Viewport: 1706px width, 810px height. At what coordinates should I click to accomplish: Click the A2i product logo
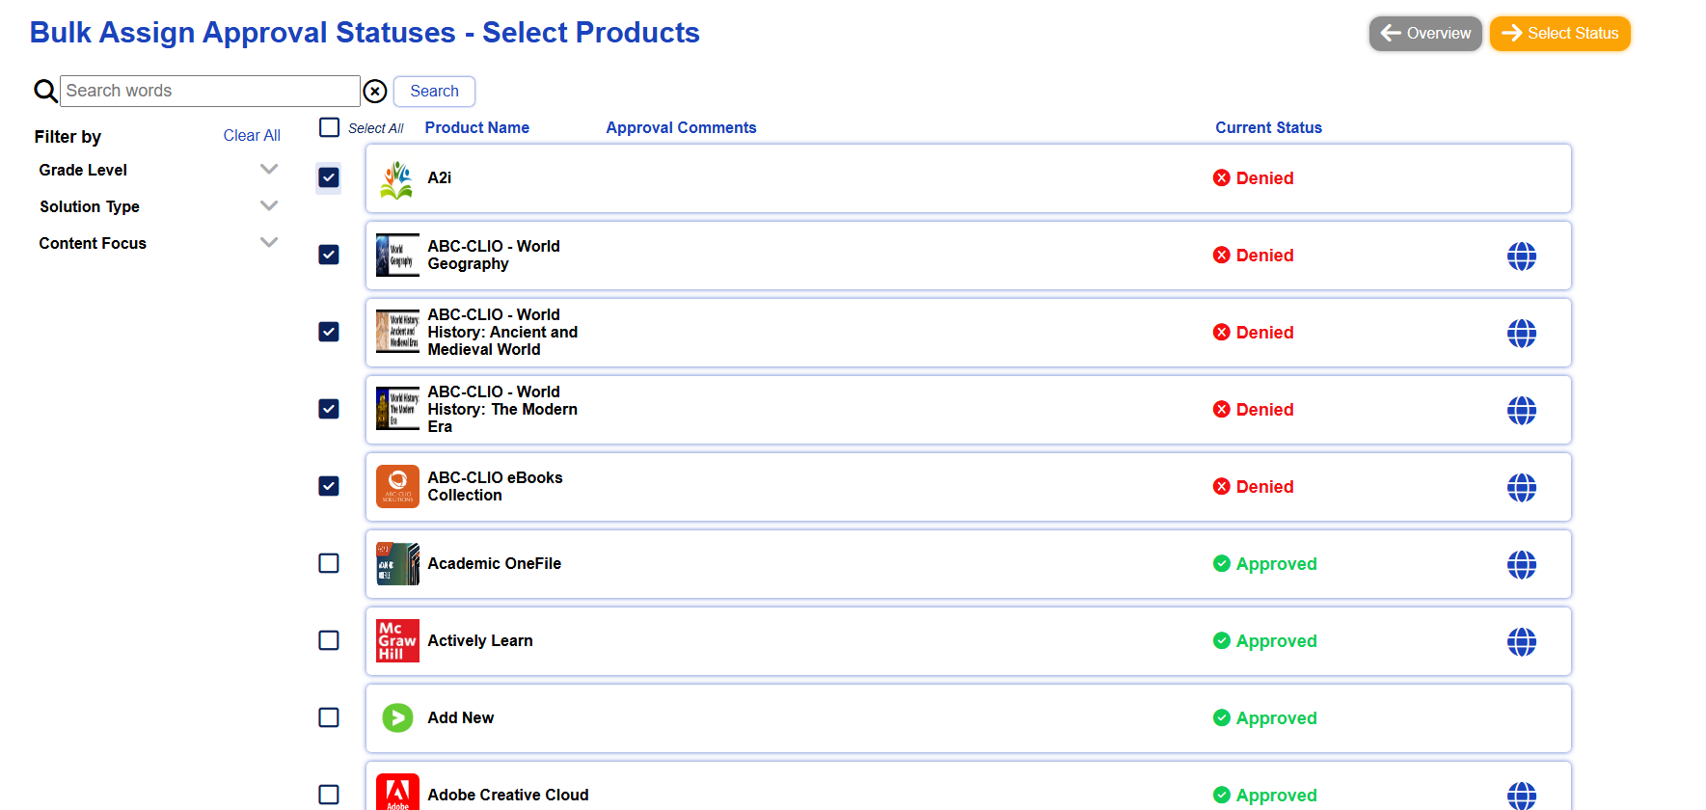click(x=396, y=179)
